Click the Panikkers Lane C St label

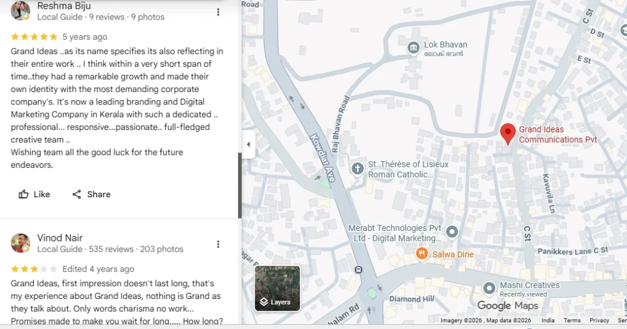click(x=573, y=251)
